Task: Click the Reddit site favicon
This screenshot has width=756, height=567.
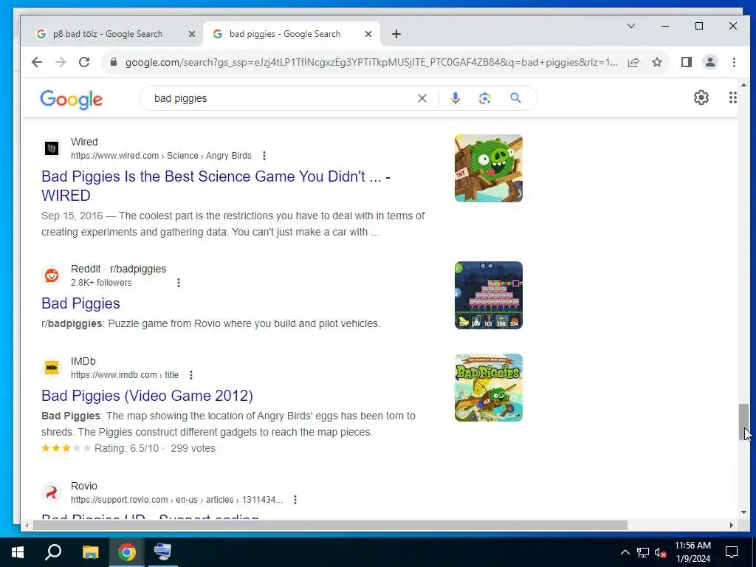Action: click(x=52, y=275)
